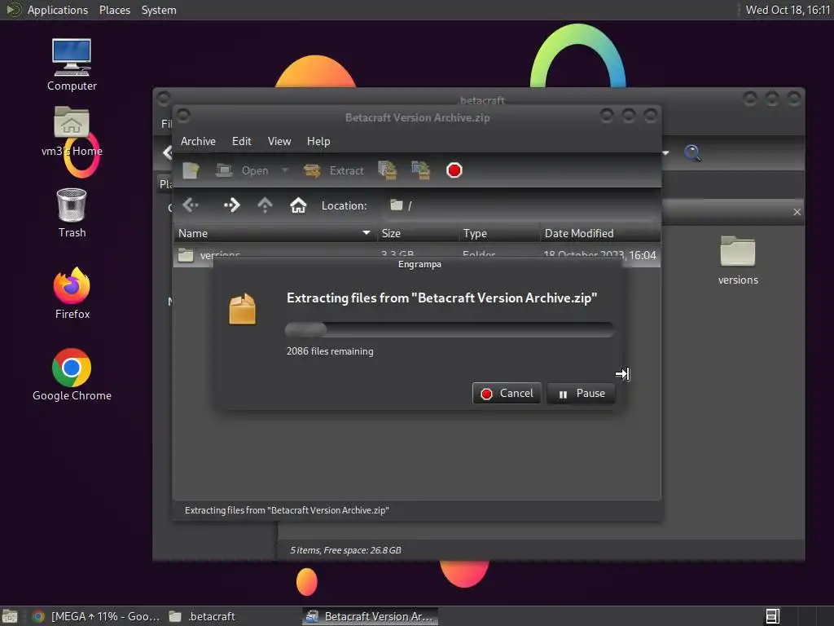Click the archive package icon in the dialog
834x626 pixels.
point(243,309)
